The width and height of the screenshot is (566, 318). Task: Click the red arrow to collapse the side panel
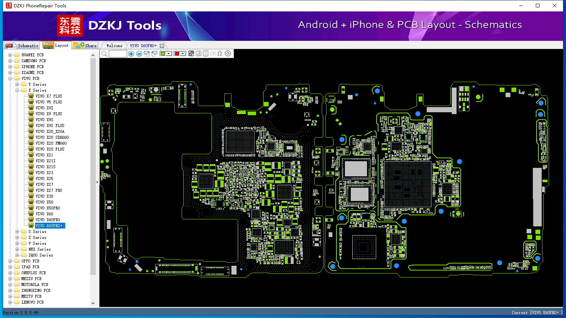point(97,182)
